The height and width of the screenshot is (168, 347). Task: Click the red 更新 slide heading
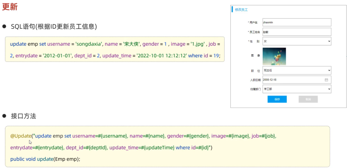click(x=10, y=7)
